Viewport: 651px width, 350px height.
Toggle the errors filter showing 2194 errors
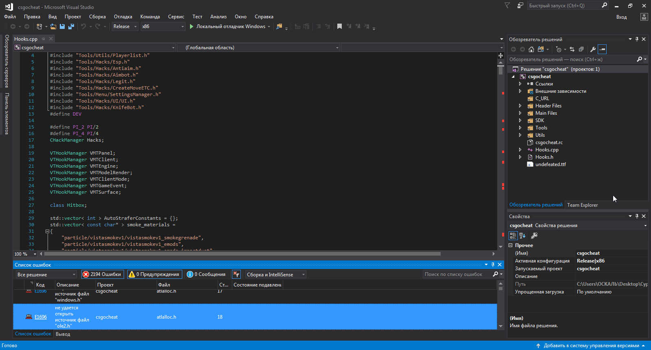[102, 274]
